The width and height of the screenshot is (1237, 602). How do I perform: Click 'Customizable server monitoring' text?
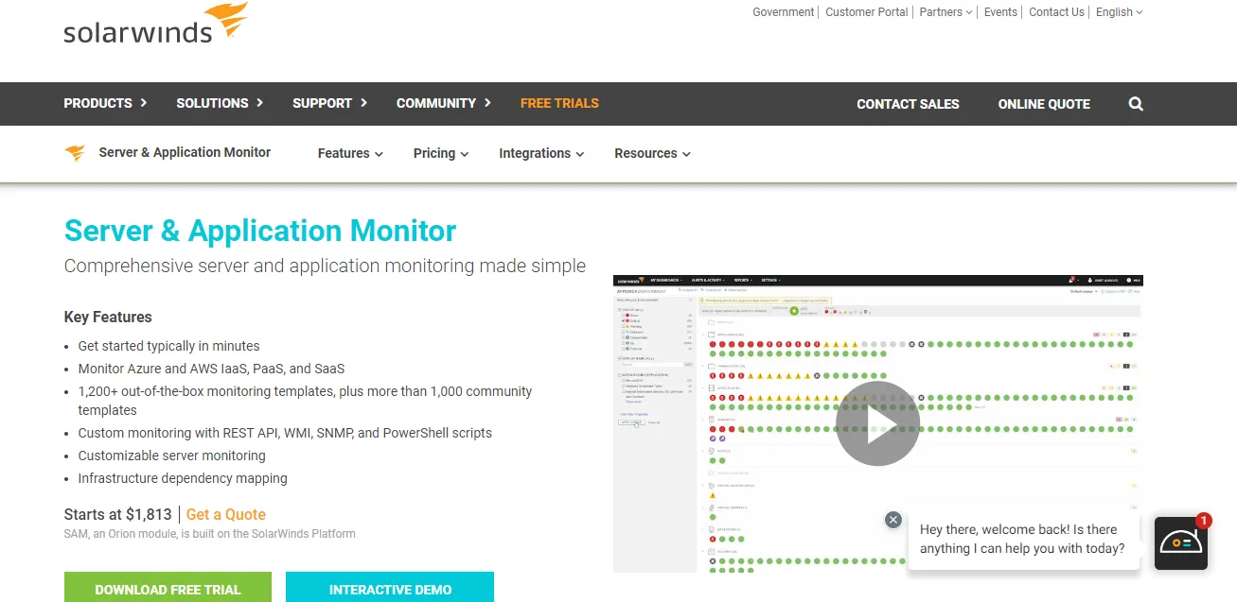(x=171, y=456)
